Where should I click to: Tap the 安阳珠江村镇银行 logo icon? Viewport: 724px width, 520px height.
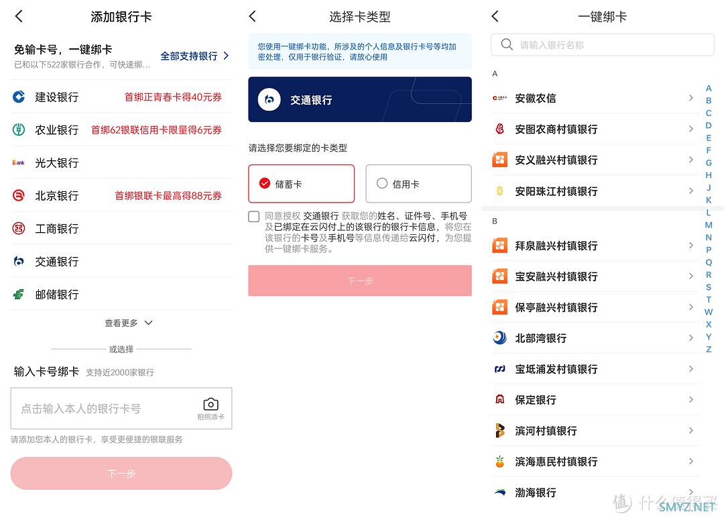499,191
